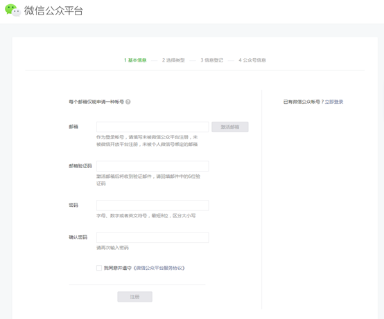Click the help question mark icon
Screen dimensions: 384x319
128,102
